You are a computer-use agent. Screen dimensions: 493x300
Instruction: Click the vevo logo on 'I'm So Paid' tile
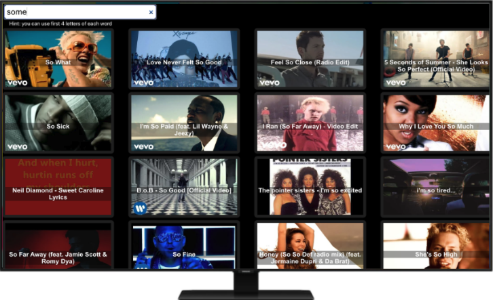tap(144, 147)
